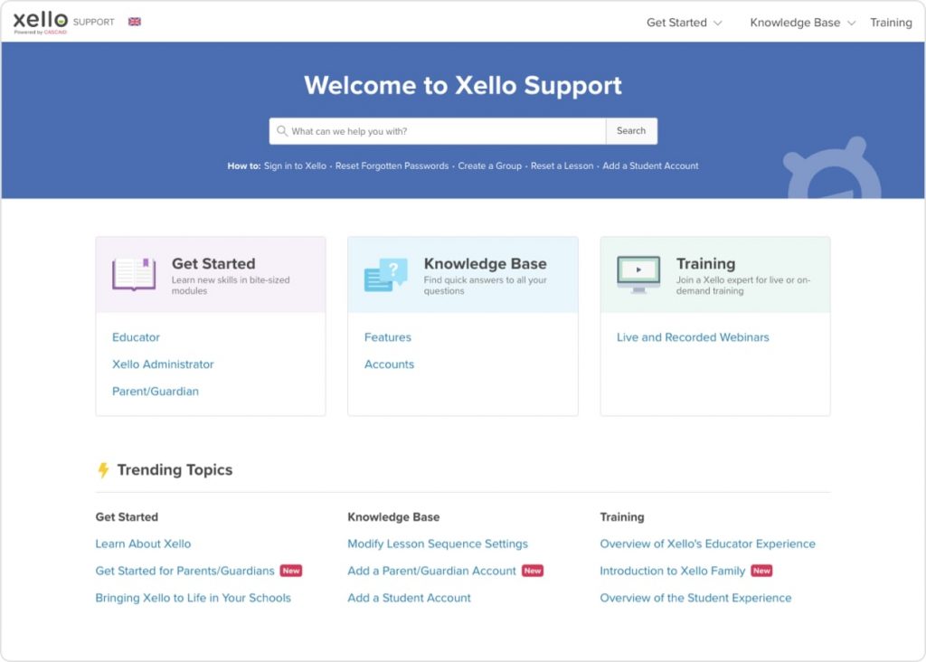Click the magnifying glass in the search bar

coord(283,130)
